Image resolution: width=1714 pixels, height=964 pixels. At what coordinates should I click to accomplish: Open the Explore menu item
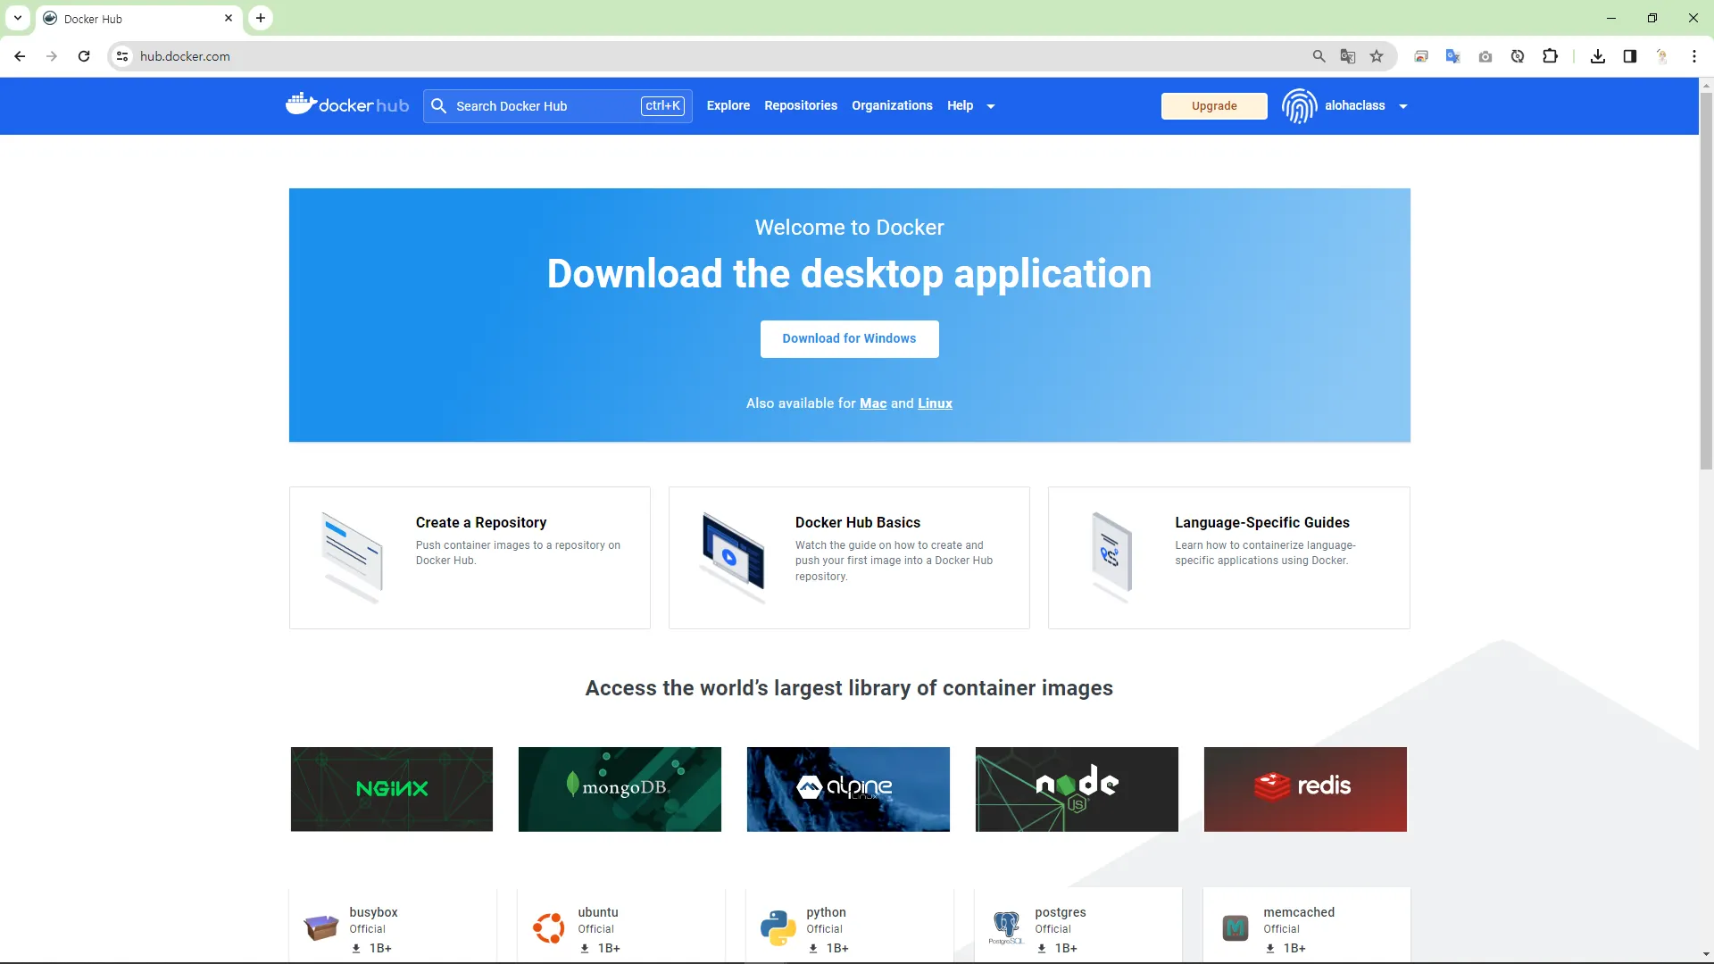tap(728, 105)
